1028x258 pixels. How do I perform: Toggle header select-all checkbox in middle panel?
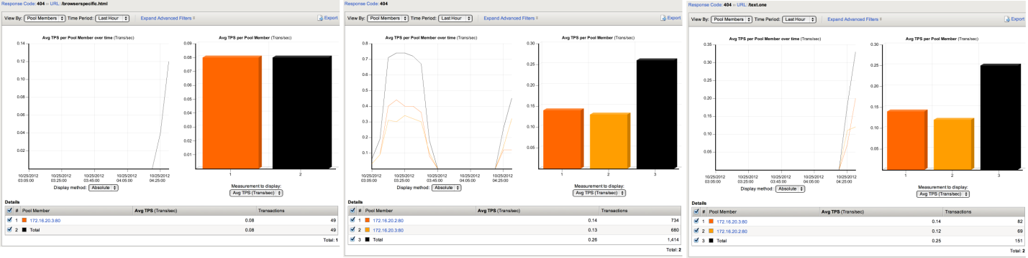tap(352, 211)
